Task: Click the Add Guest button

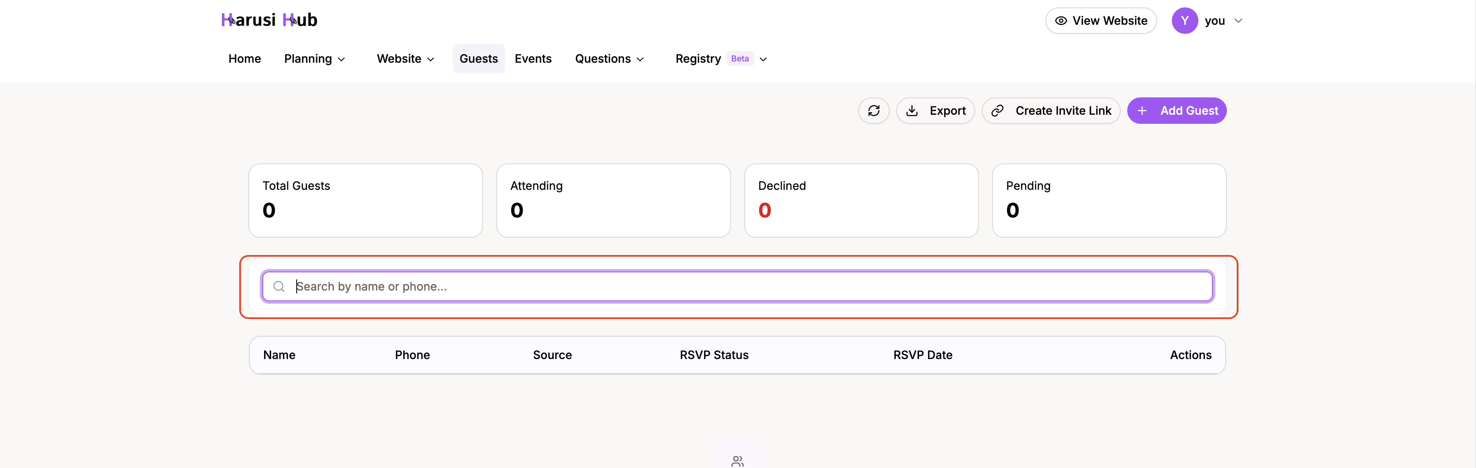Action: tap(1177, 111)
